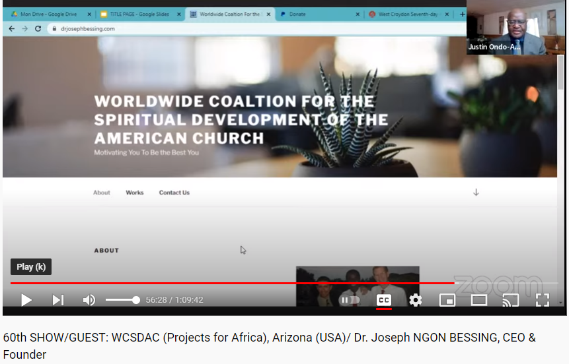
Task: Switch to West Croydon Seventh-day tab
Action: (408, 14)
